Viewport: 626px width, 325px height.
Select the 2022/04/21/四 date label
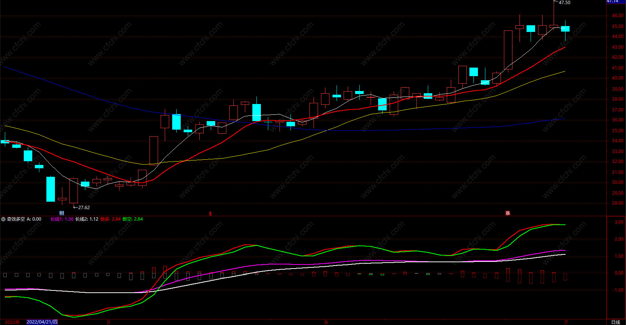coord(42,322)
